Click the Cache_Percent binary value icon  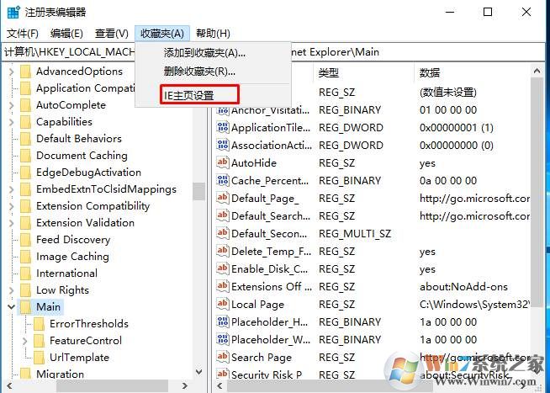pyautogui.click(x=223, y=180)
